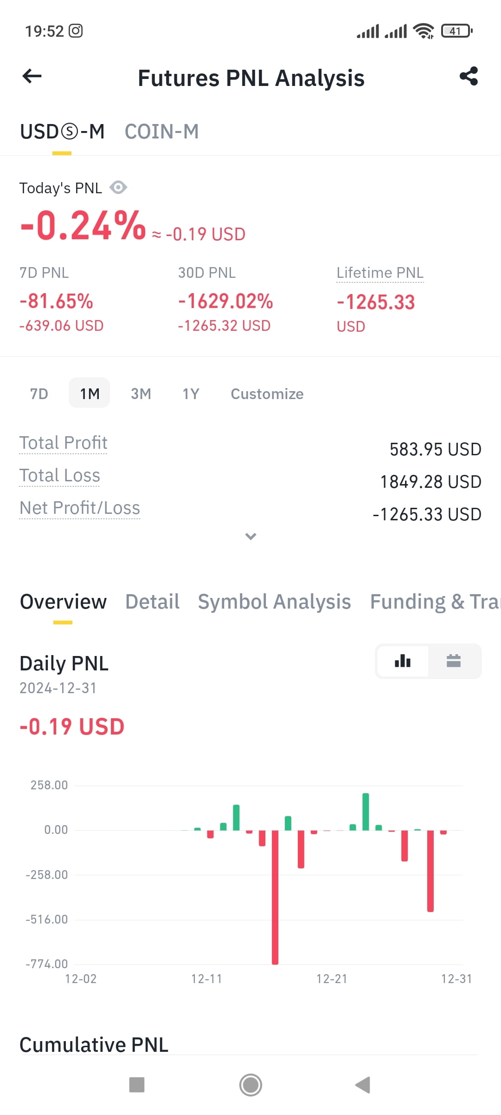Tap the Android home navigation button
The image size is (501, 1115).
click(250, 1085)
